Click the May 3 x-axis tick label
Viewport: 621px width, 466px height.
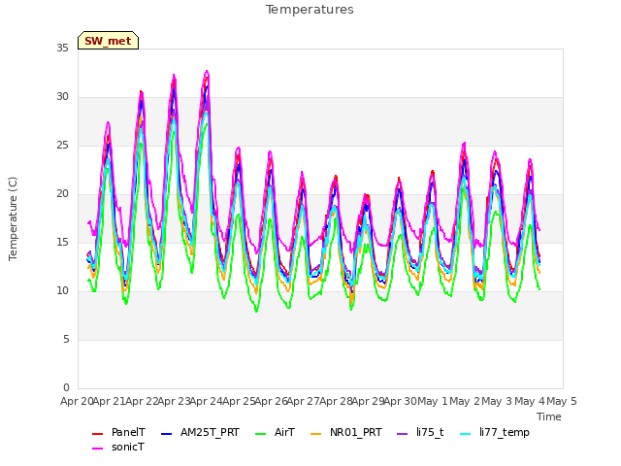click(x=497, y=401)
